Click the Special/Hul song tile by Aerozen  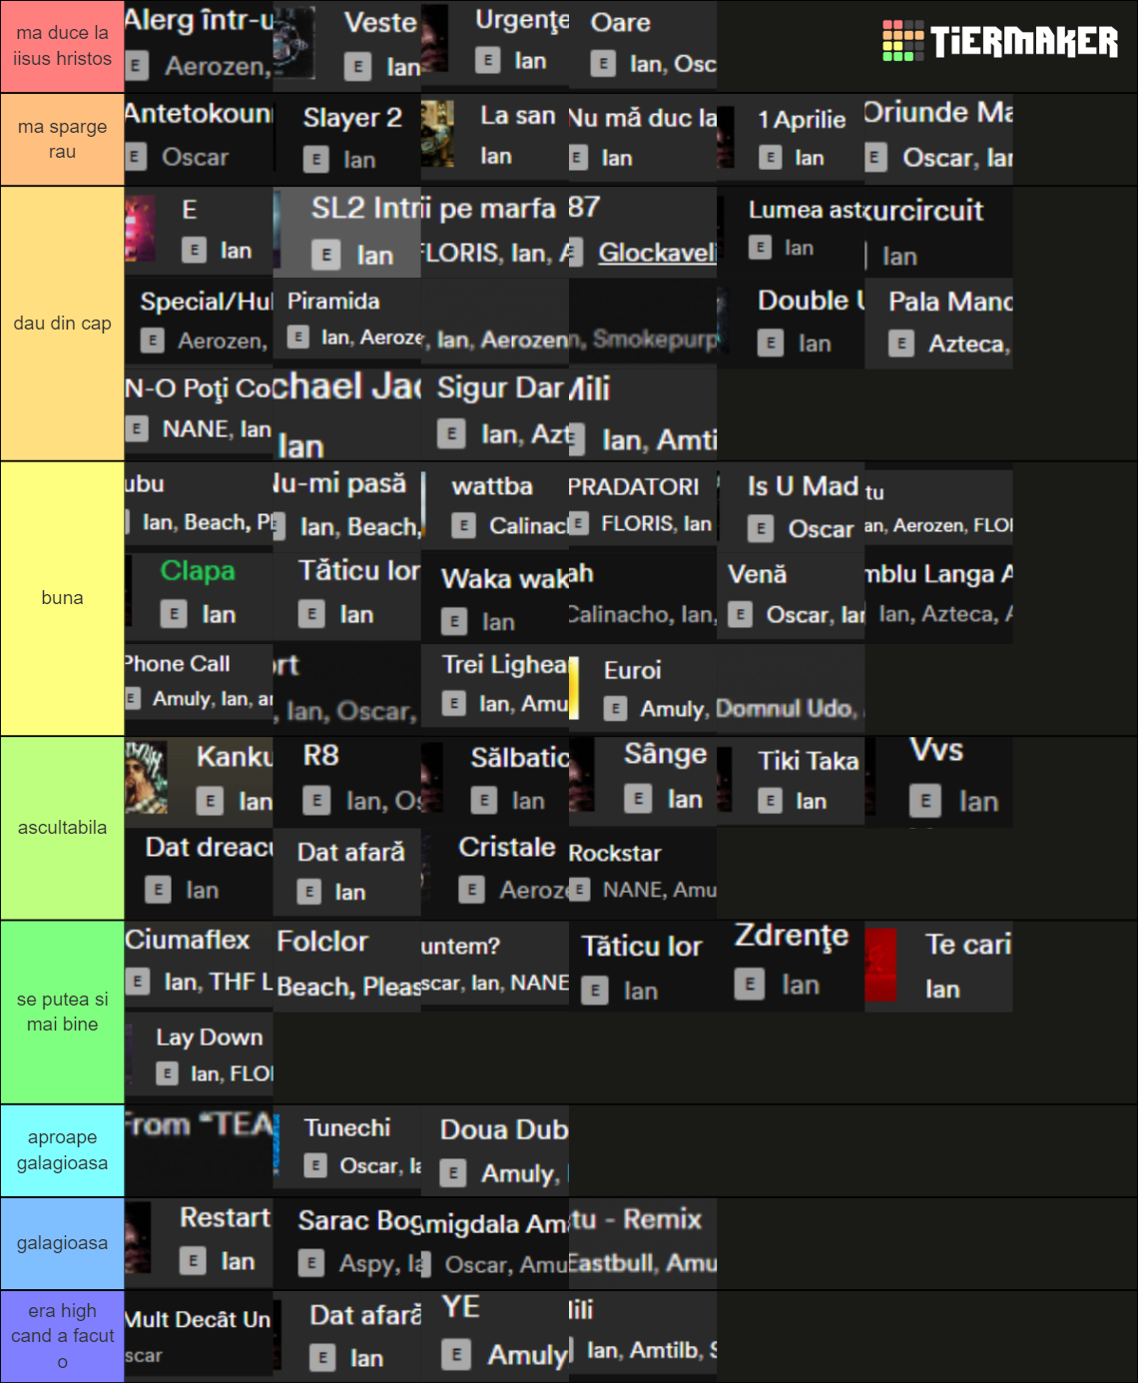click(x=199, y=324)
